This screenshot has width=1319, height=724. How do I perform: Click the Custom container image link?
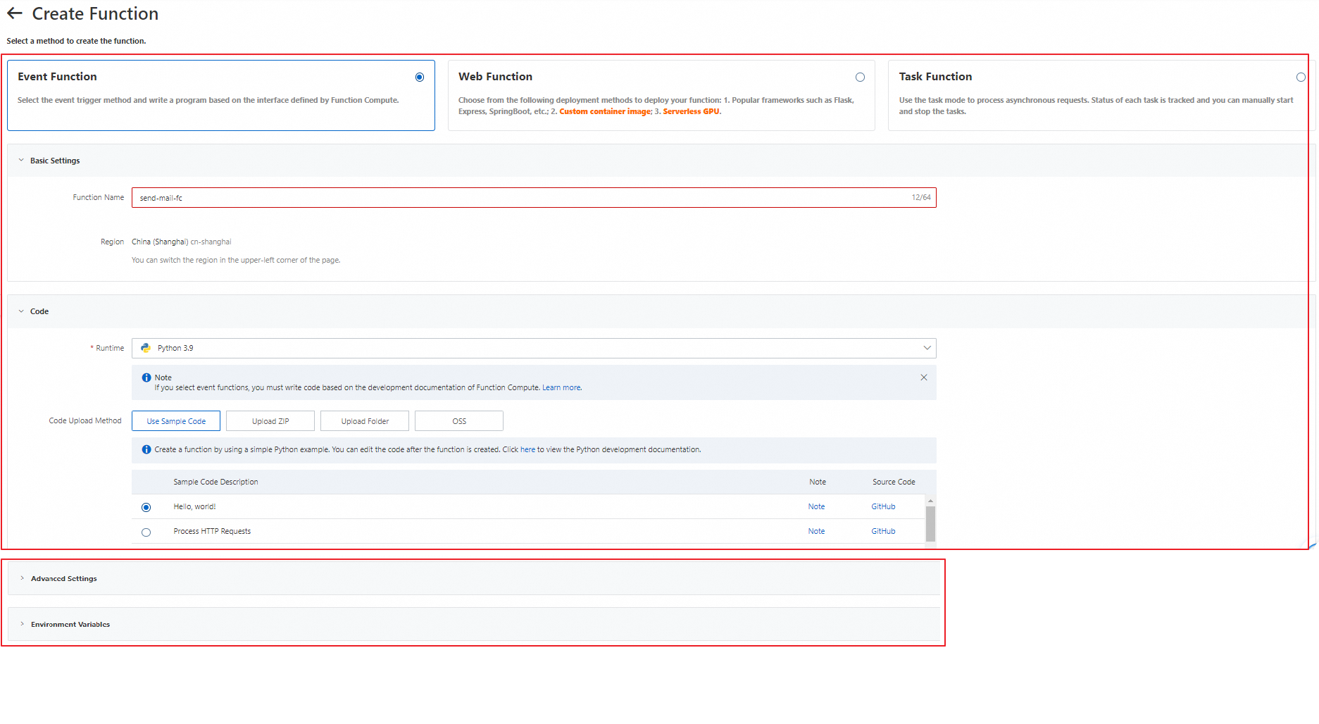pyautogui.click(x=604, y=111)
